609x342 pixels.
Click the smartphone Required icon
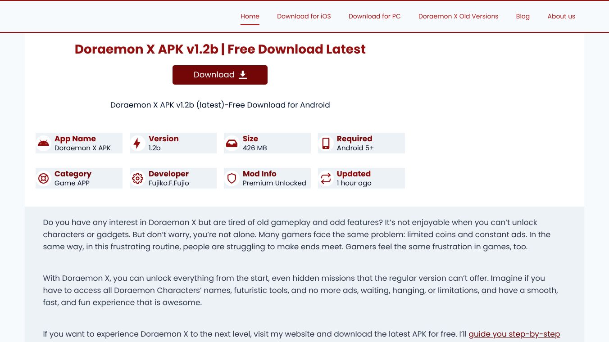coord(326,143)
